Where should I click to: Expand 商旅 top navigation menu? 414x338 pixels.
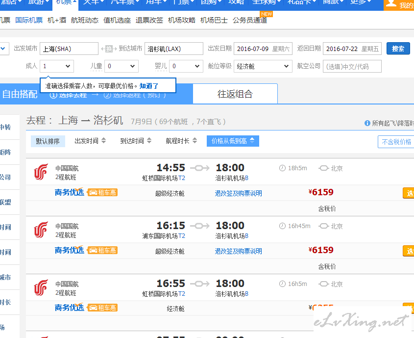click(x=334, y=2)
